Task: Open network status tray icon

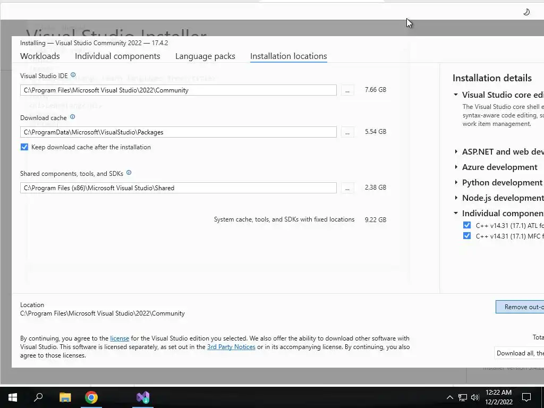Action: pyautogui.click(x=463, y=397)
